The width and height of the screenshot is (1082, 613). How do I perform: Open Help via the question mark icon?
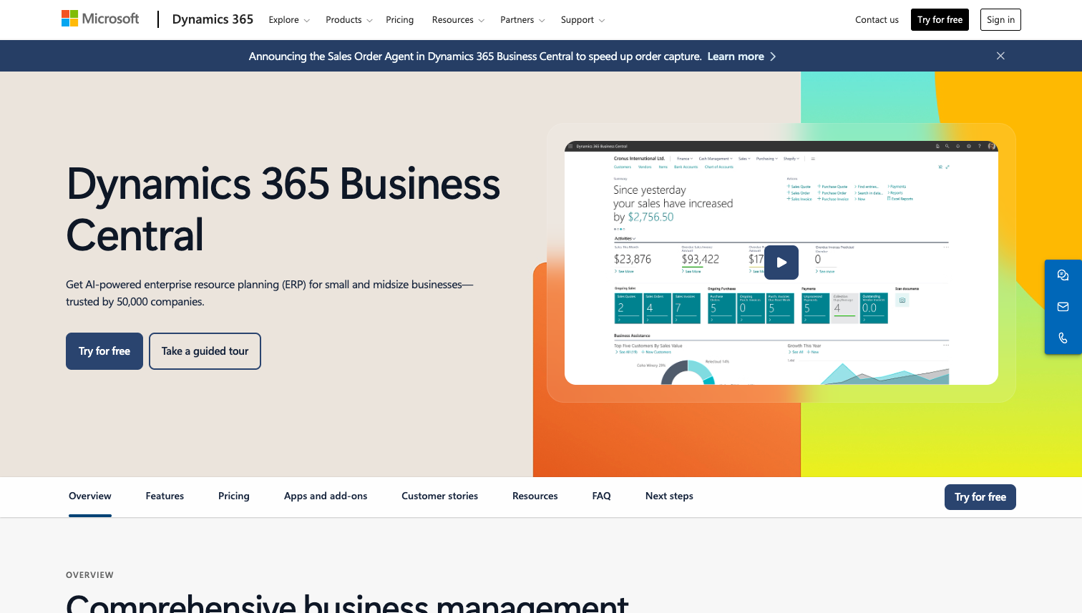[x=980, y=146]
